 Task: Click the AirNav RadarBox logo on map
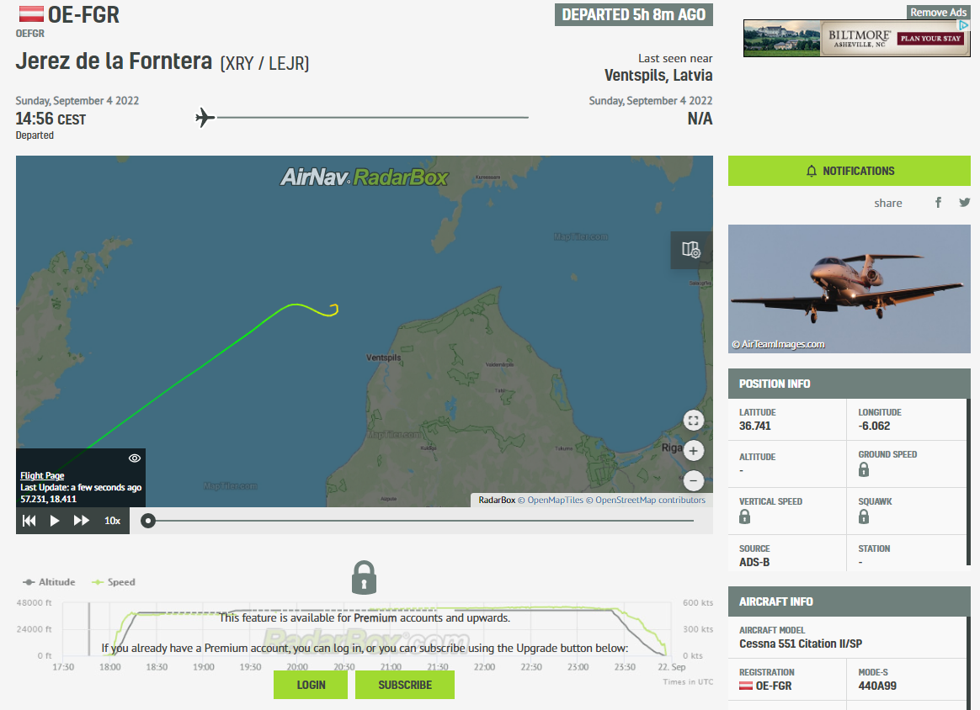365,177
